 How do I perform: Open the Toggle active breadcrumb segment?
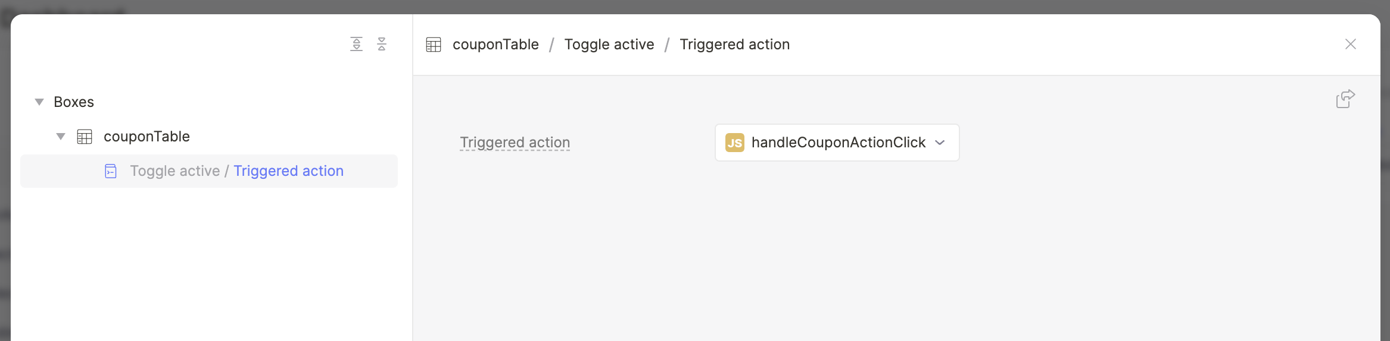(x=609, y=45)
